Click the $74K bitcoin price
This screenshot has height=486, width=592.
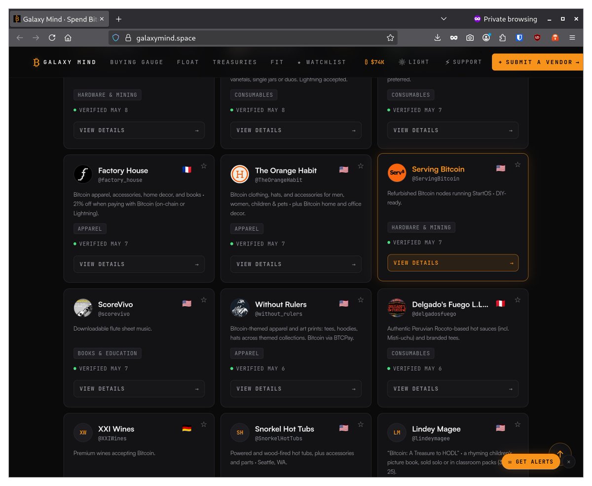pos(374,62)
